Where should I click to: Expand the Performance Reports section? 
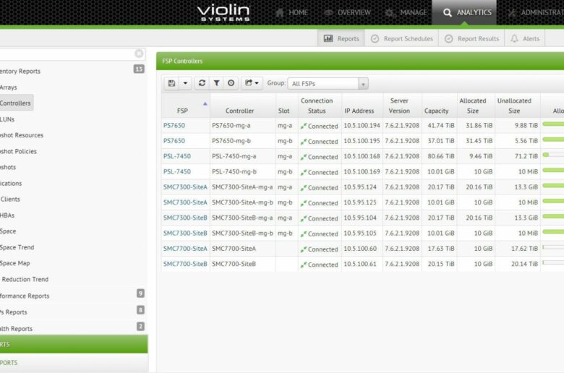(72, 296)
